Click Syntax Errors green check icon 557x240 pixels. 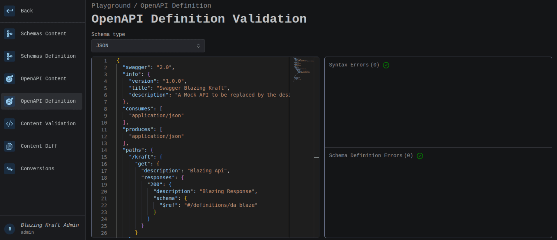click(x=386, y=65)
